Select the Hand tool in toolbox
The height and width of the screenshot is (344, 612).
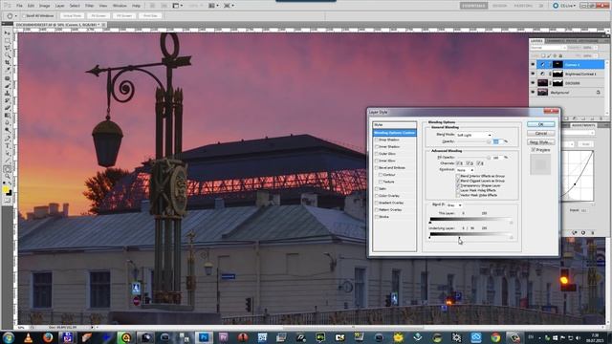click(7, 169)
